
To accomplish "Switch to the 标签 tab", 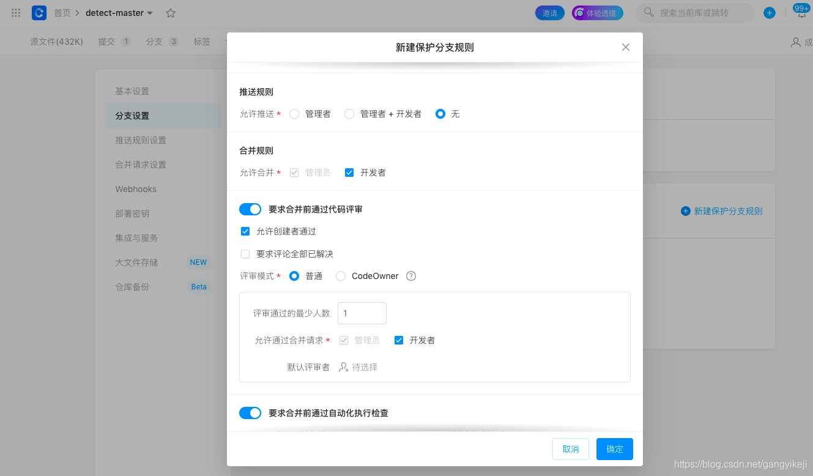I will (x=202, y=42).
